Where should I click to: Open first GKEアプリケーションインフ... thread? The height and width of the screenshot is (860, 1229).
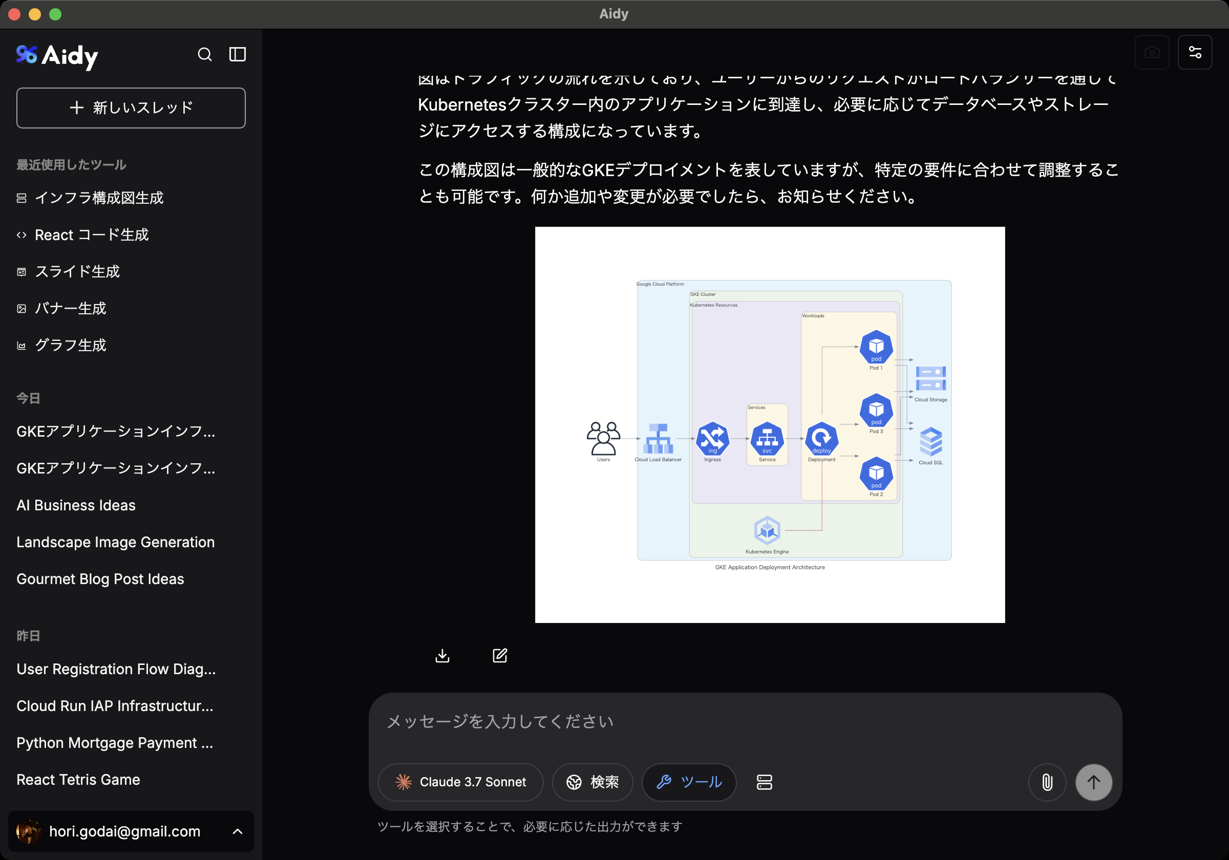point(116,432)
